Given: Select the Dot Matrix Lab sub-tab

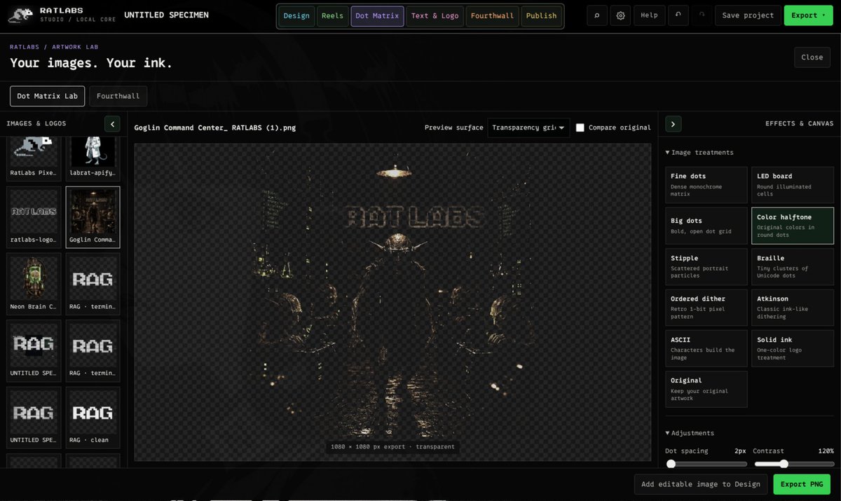Looking at the screenshot, I should (48, 96).
